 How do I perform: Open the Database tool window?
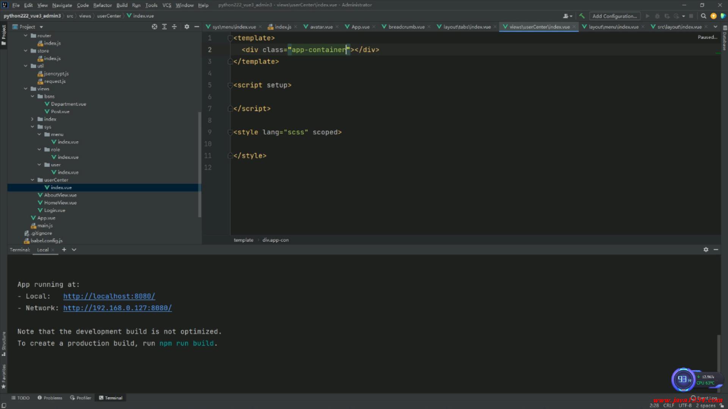click(725, 38)
